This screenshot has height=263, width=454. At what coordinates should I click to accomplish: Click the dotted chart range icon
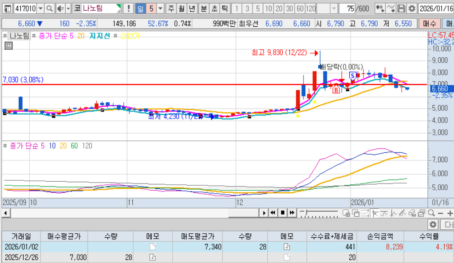pyautogui.click(x=365, y=213)
